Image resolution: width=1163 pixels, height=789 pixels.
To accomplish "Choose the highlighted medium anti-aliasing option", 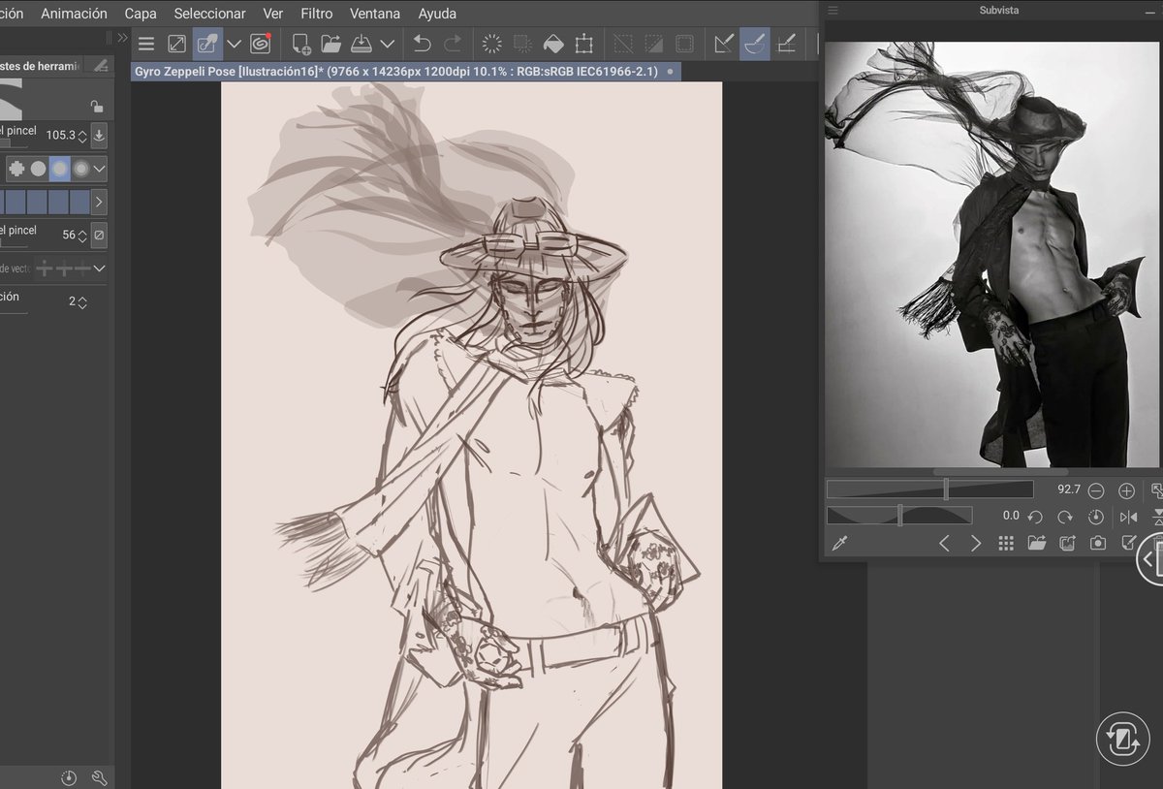I will tap(60, 169).
